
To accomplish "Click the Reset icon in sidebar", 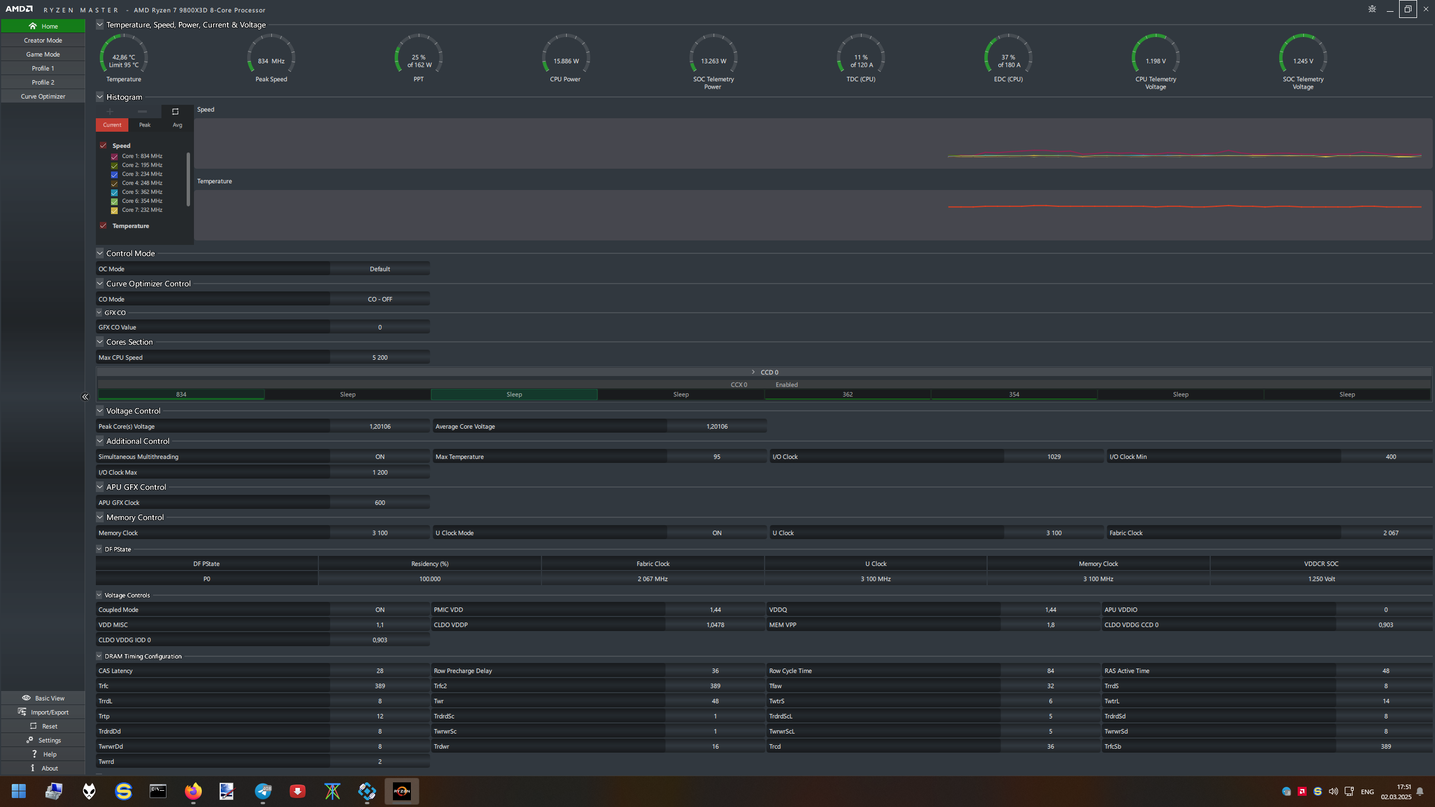I will pyautogui.click(x=33, y=726).
